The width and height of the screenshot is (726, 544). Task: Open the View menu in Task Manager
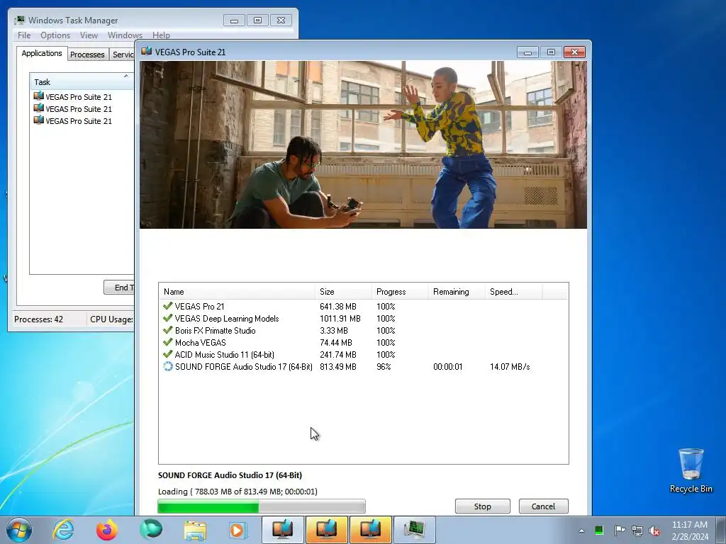(89, 35)
